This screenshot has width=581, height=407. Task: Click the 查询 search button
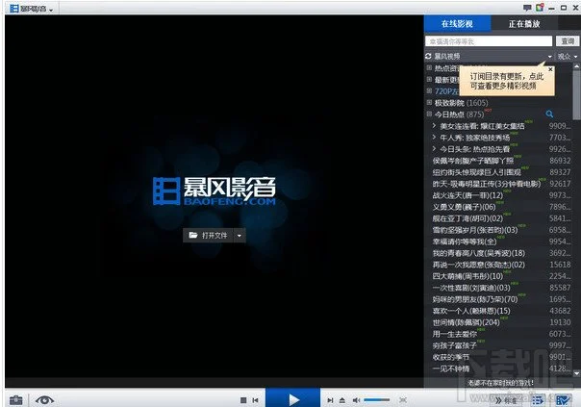tap(568, 41)
